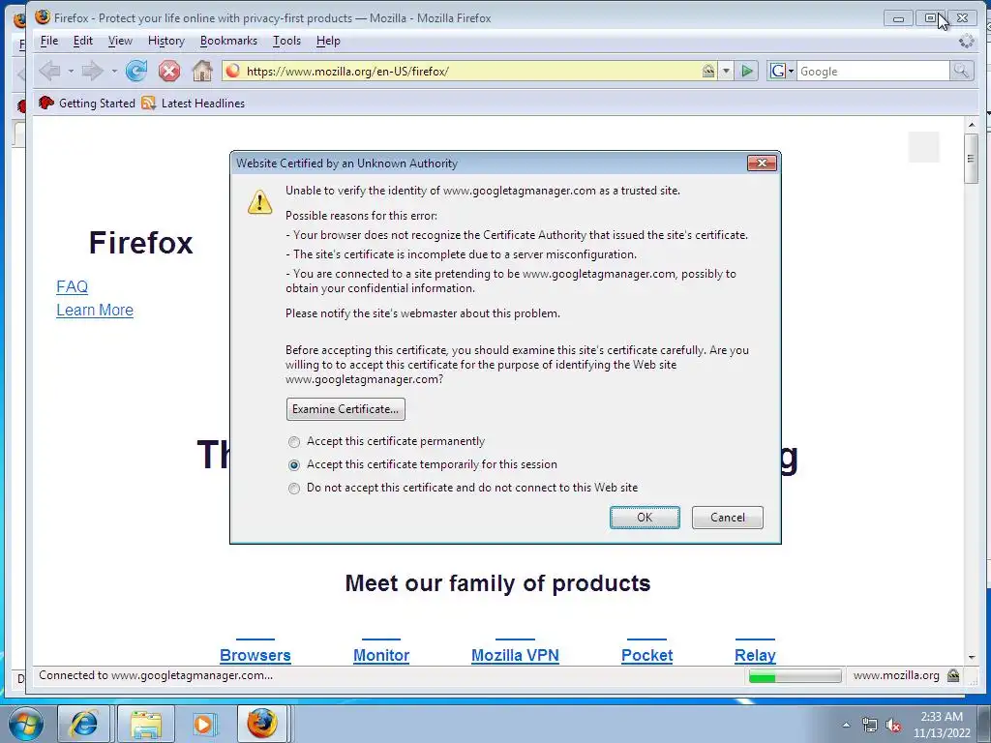991x743 pixels.
Task: Click the scrollbar up arrow
Action: [972, 125]
